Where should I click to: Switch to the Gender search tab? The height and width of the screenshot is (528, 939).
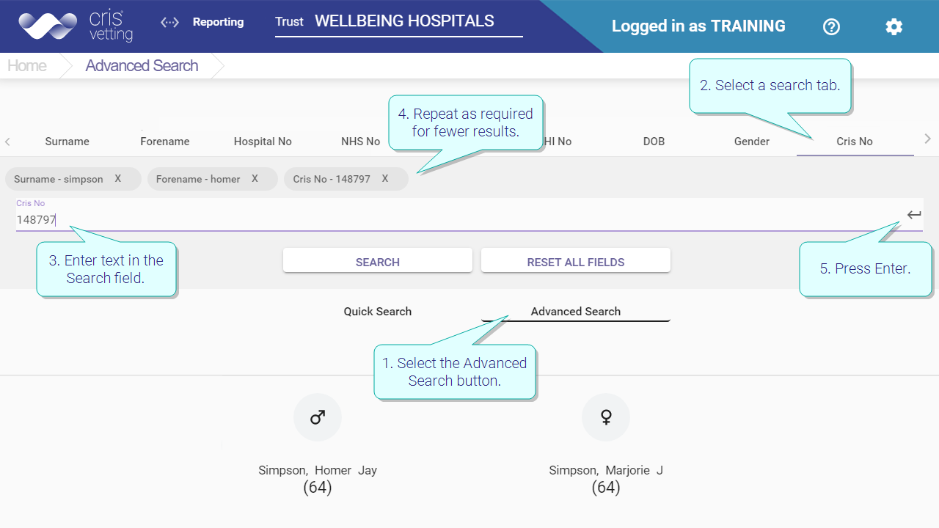[752, 142]
